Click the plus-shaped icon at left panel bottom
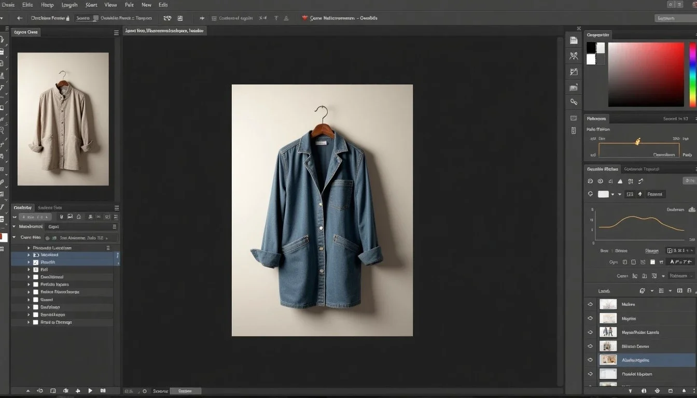 point(78,391)
